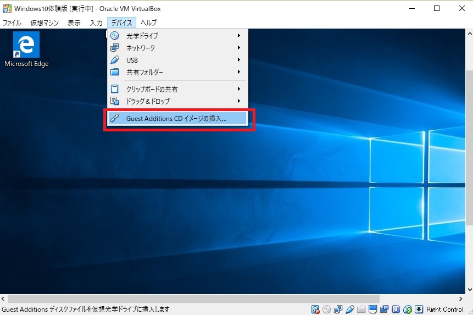The image size is (473, 315).
Task: Click VirtualBox window title bar icon
Action: 7,8
